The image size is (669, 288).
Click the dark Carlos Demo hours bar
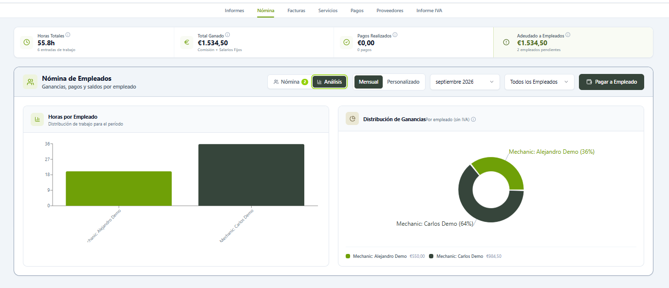(x=251, y=175)
